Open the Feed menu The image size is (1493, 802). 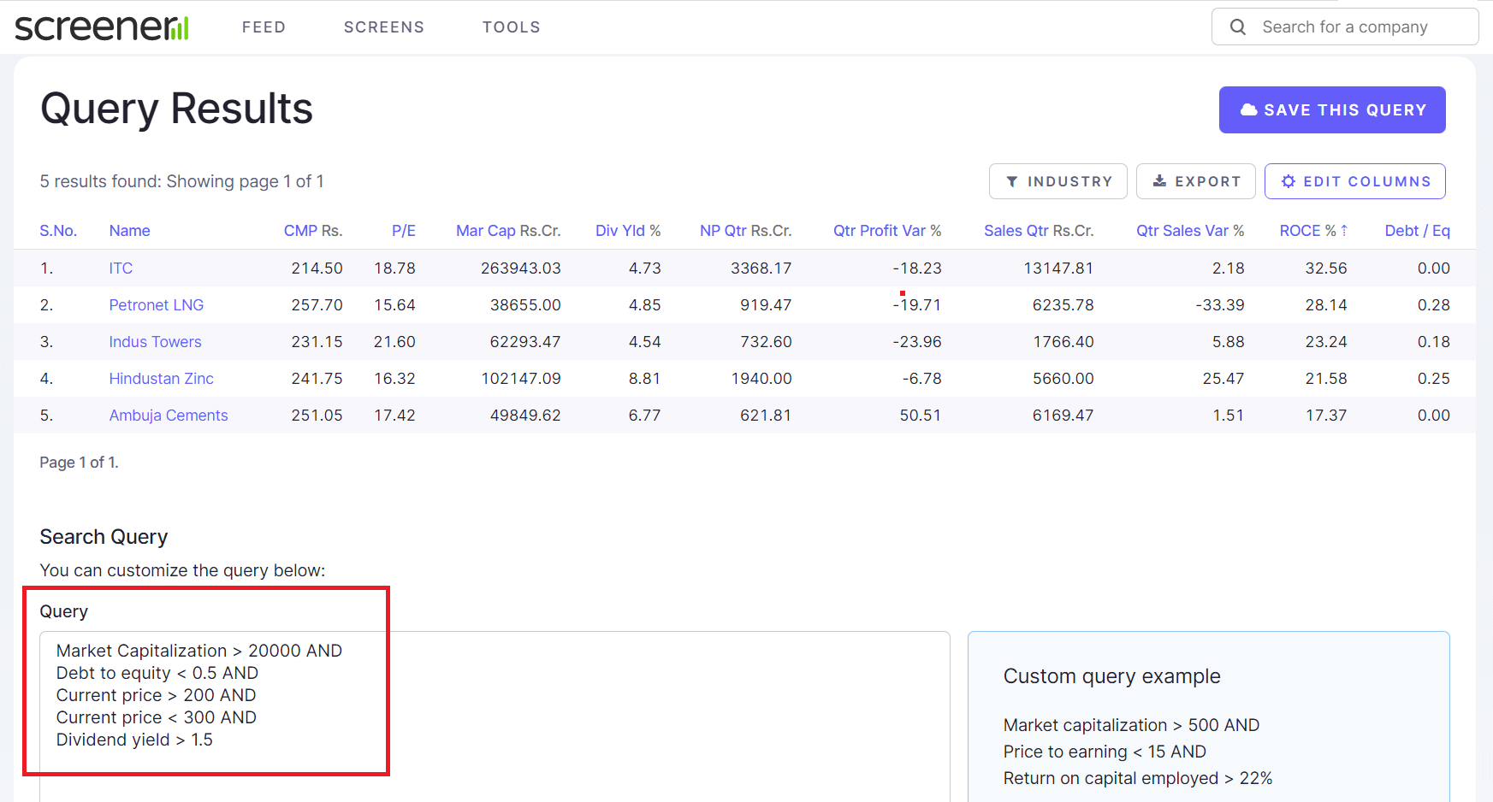[264, 27]
